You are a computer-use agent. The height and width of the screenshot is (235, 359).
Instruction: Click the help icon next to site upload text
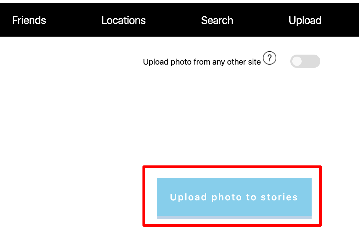270,58
